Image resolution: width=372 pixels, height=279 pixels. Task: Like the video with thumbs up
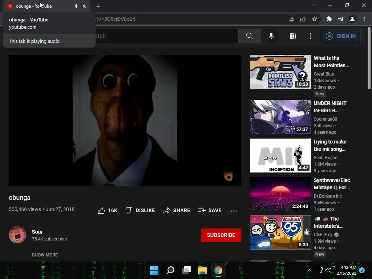coord(108,210)
